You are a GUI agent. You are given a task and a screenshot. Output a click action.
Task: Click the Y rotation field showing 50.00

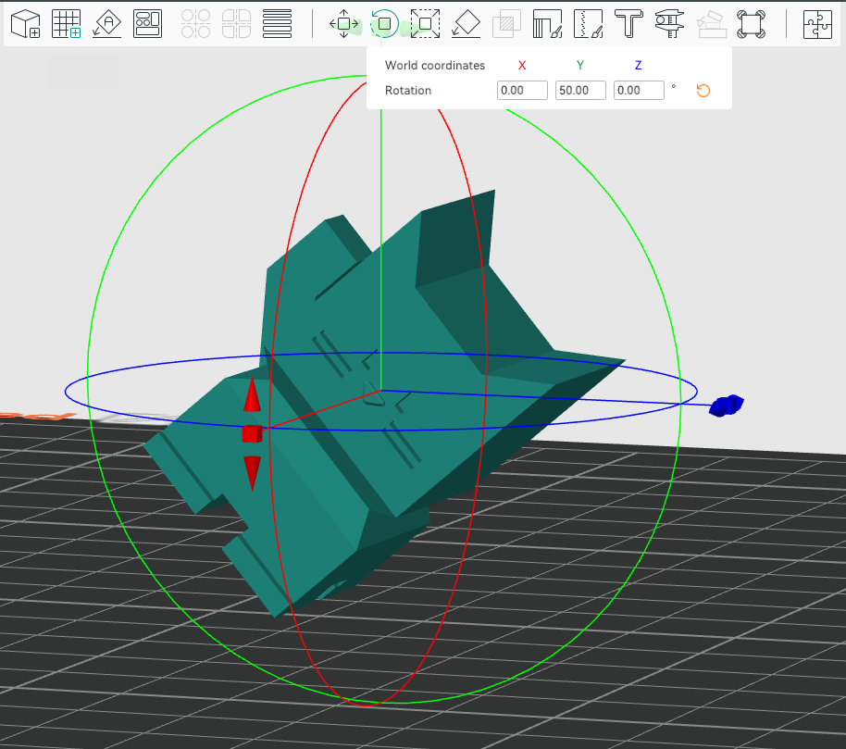[580, 91]
